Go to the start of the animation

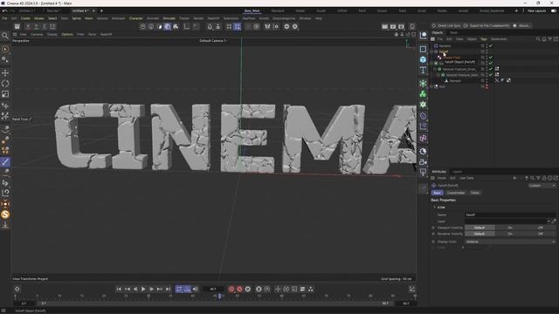click(119, 289)
